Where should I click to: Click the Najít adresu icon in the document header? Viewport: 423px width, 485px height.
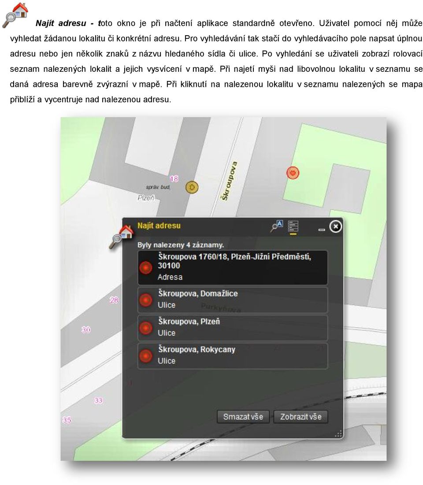point(15,15)
